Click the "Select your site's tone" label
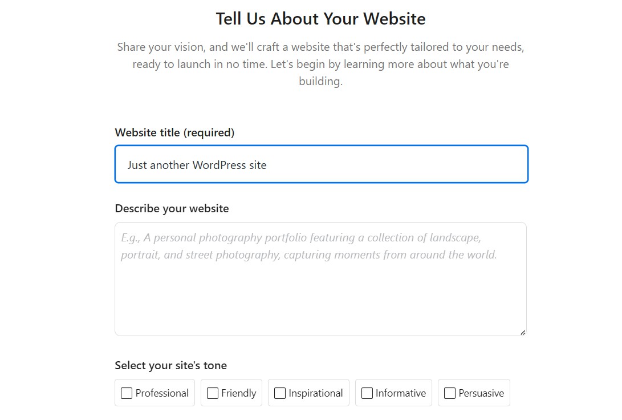Screen dimensions: 622x420 pyautogui.click(x=170, y=365)
